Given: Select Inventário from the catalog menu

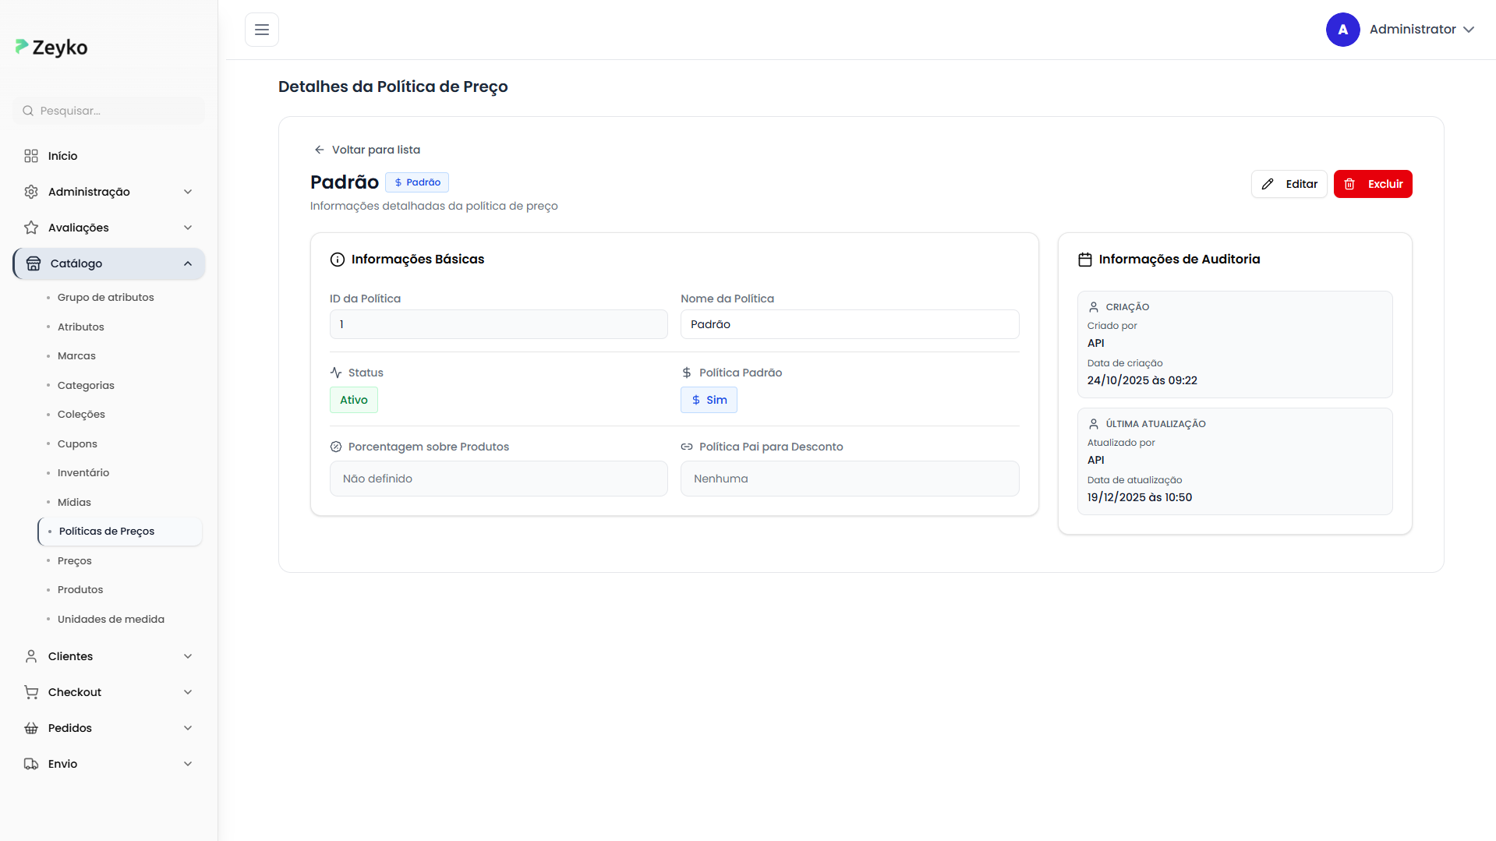Looking at the screenshot, I should 83,473.
